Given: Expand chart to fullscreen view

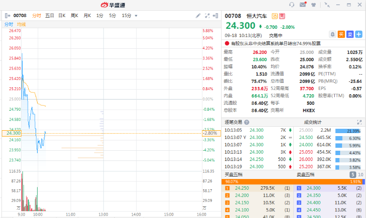Looking at the screenshot, I should (x=208, y=16).
